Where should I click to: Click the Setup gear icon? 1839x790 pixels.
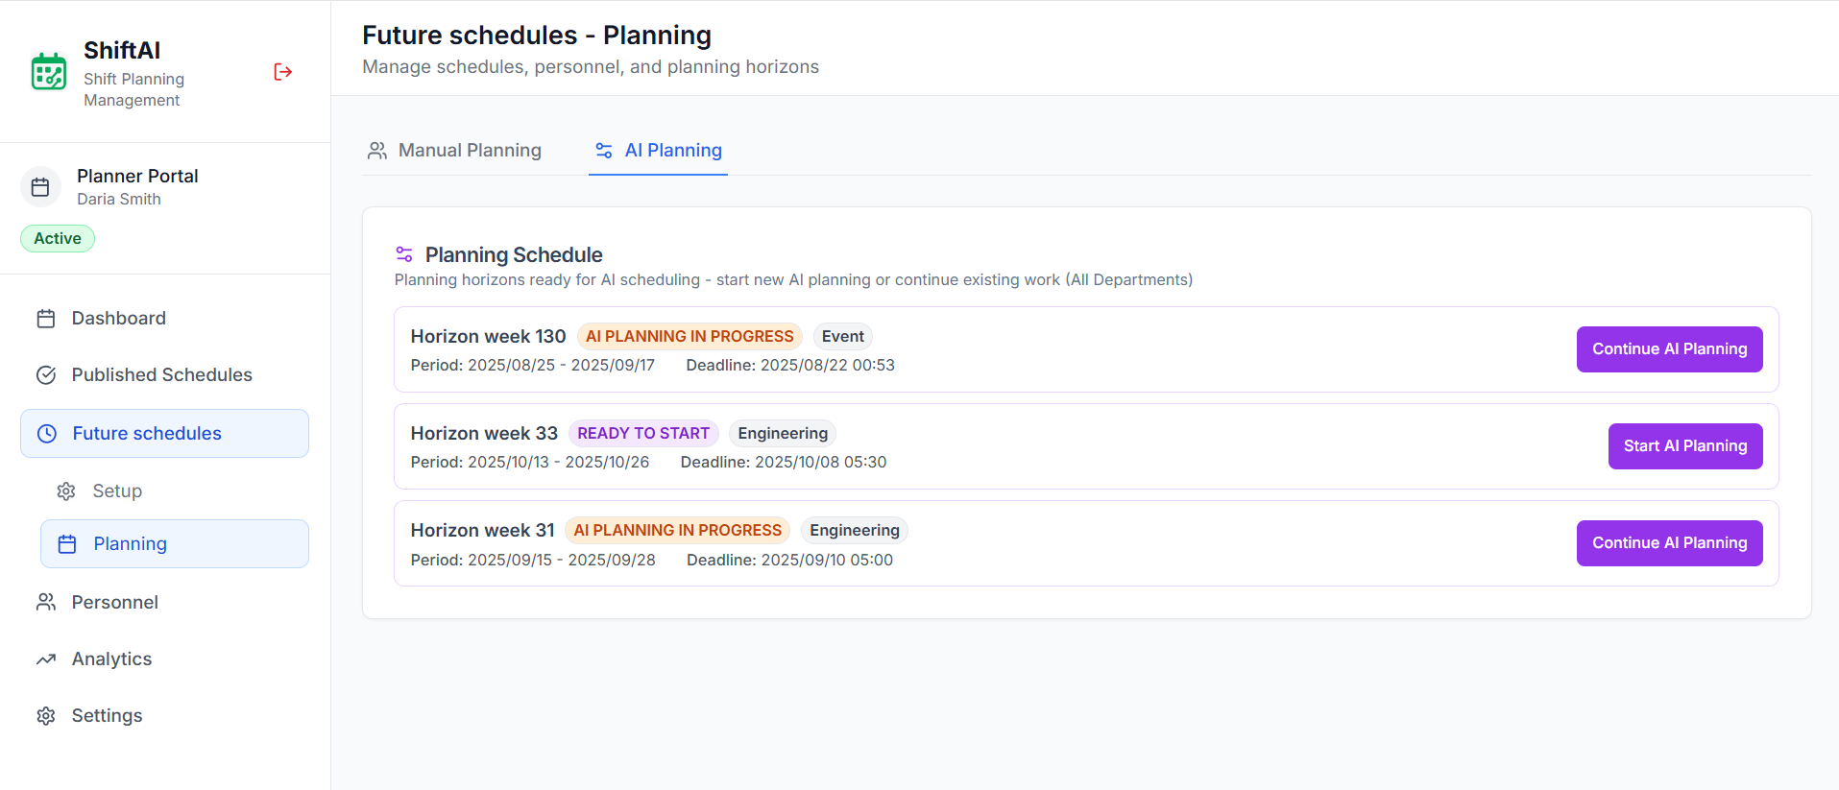(x=66, y=491)
